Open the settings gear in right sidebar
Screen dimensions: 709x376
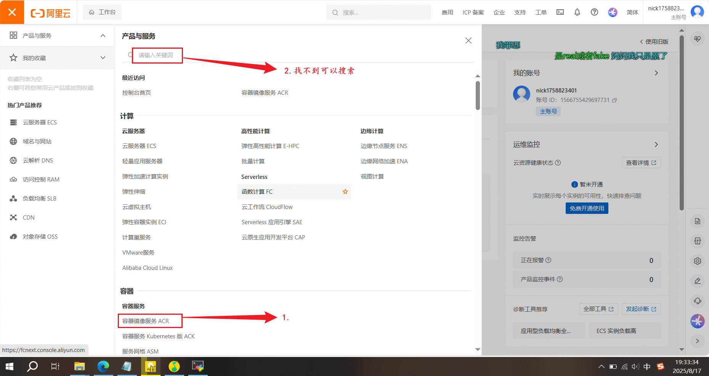click(697, 261)
